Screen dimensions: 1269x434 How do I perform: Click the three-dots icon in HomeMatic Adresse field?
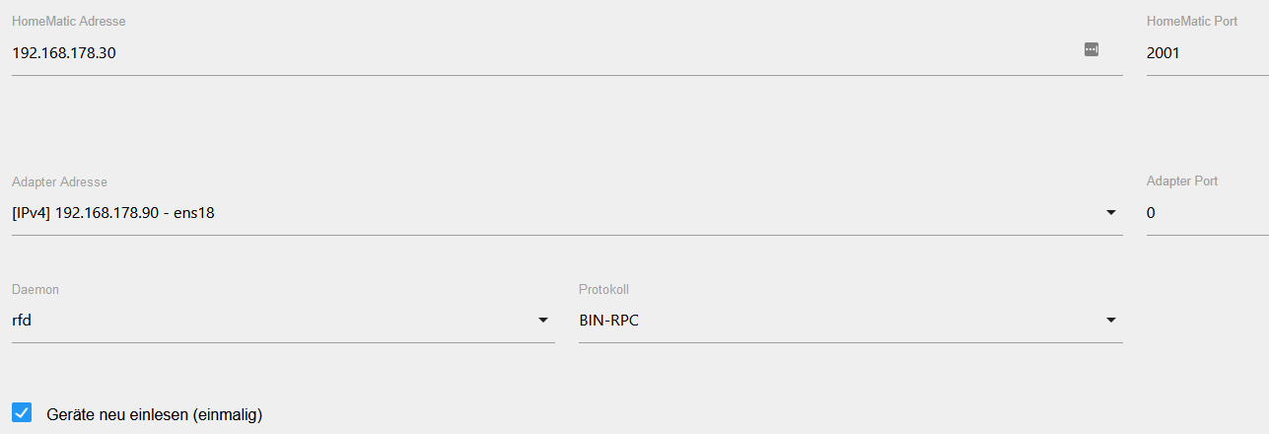1092,49
